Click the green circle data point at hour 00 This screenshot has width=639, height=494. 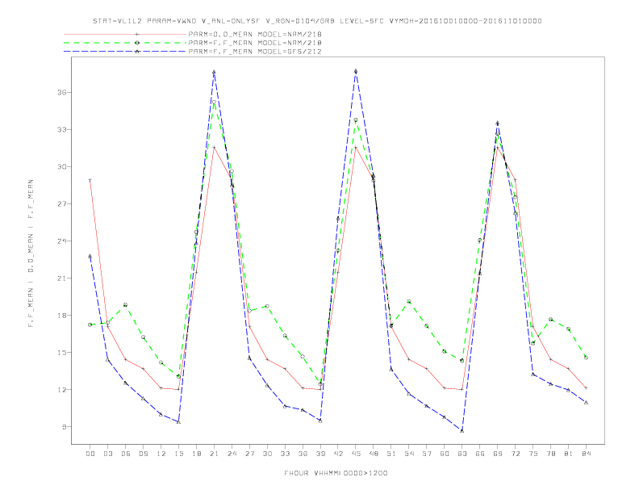tap(90, 324)
